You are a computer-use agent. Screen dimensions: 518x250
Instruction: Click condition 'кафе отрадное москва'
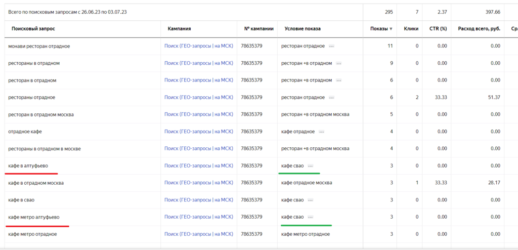pyautogui.click(x=307, y=183)
